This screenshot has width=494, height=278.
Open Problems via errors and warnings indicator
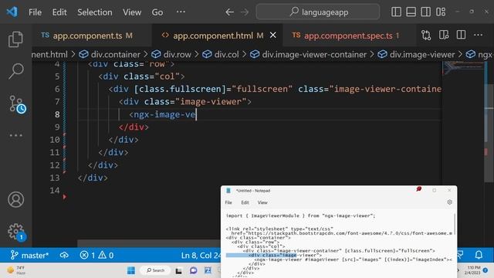tap(96, 255)
